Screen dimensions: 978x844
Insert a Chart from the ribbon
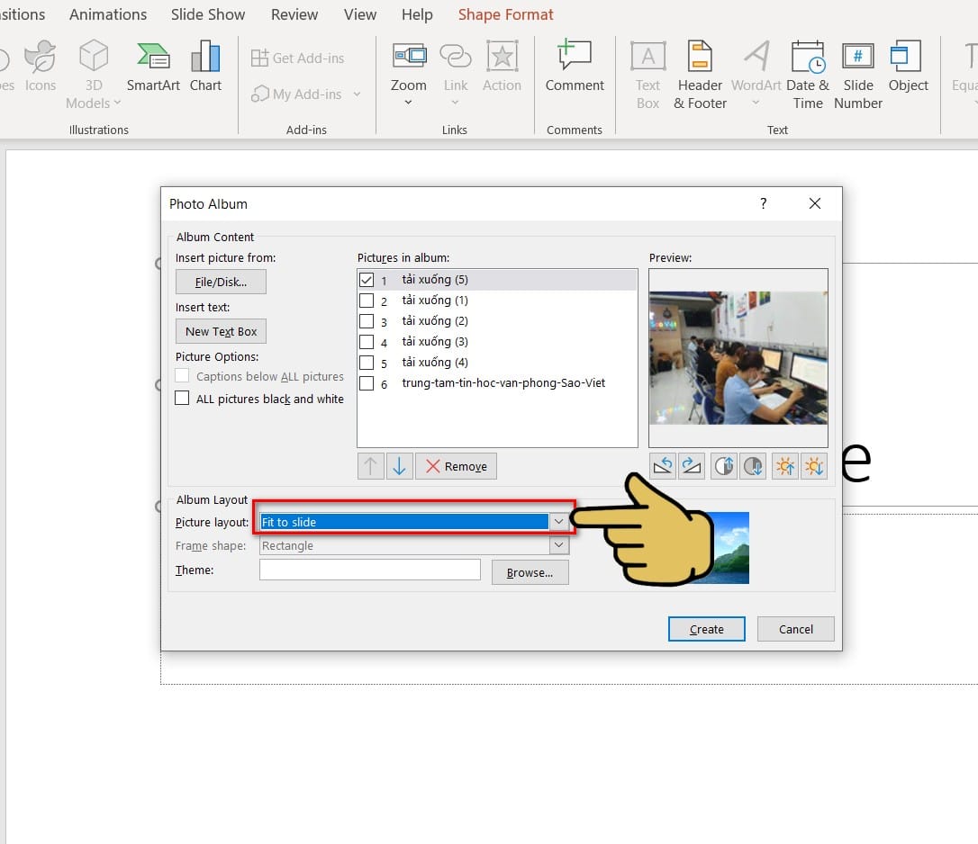[205, 67]
